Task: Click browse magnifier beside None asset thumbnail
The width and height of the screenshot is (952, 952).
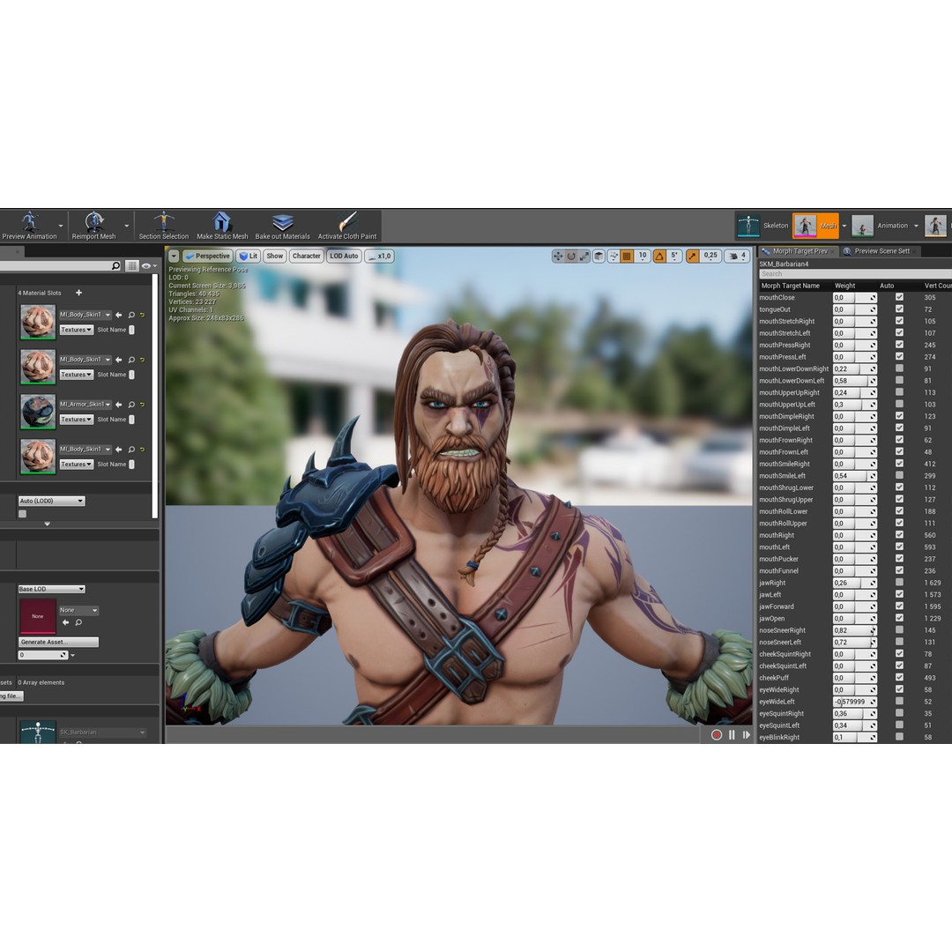Action: [78, 622]
